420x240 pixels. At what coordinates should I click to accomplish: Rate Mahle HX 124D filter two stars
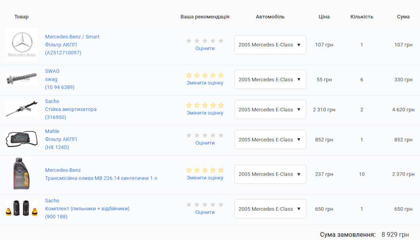[197, 135]
